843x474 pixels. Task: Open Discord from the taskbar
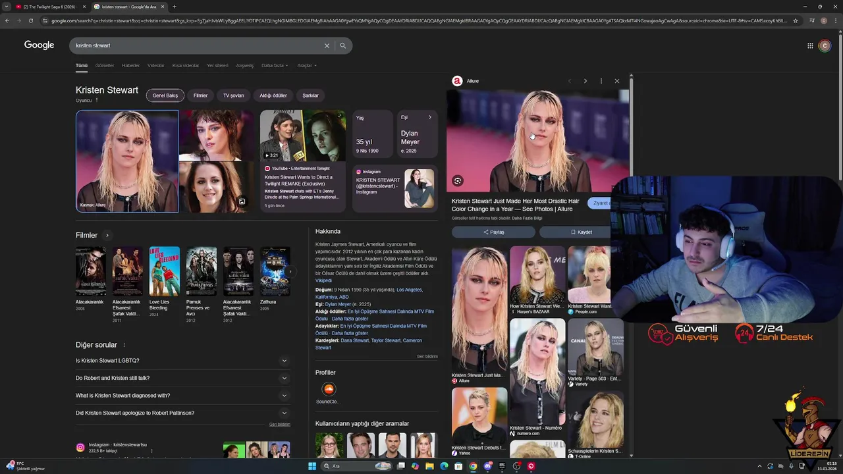point(487,466)
